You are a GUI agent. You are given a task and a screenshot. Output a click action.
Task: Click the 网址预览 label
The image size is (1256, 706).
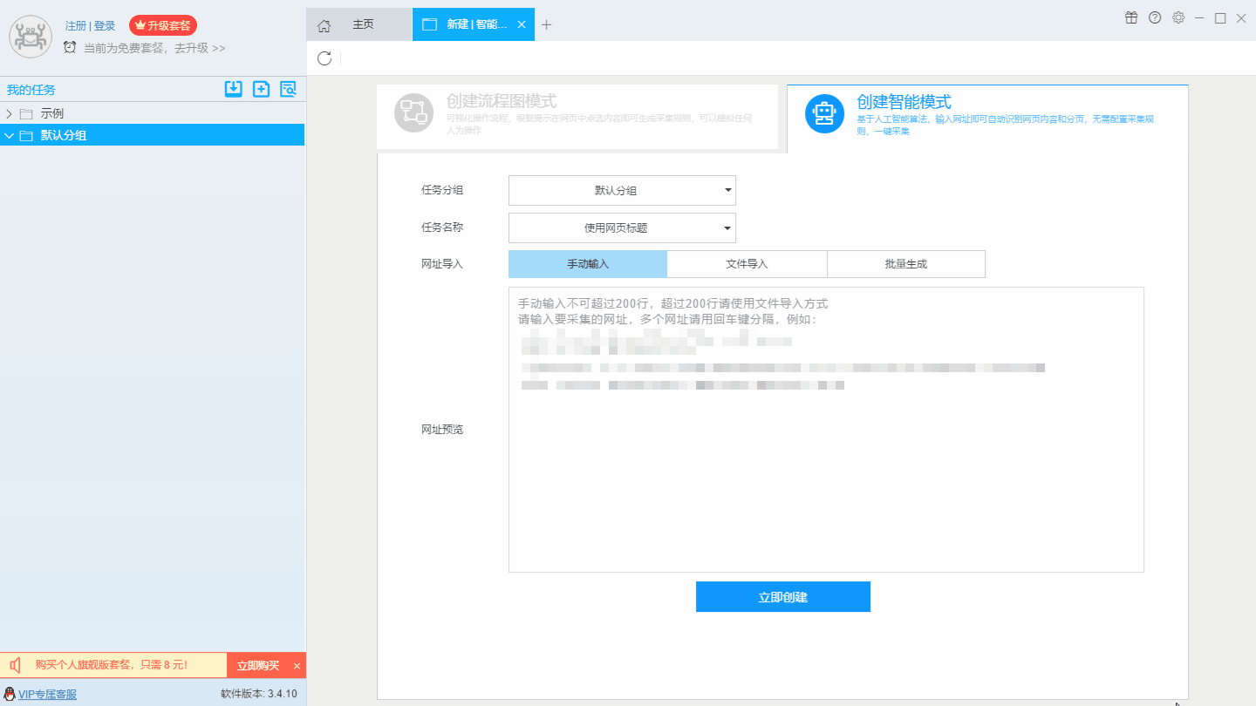(442, 430)
